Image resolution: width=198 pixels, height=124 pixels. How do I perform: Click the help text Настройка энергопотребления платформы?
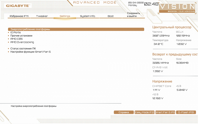coord(34,106)
